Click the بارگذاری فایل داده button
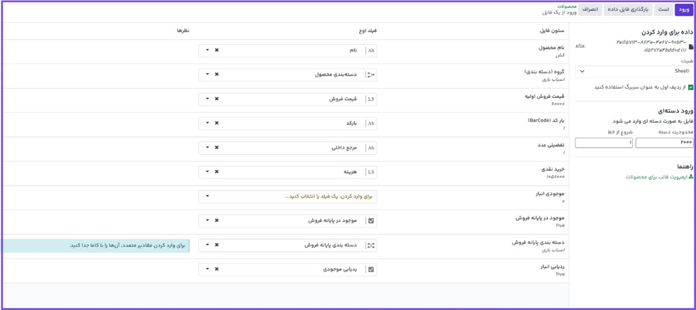696x310 pixels. click(x=627, y=10)
